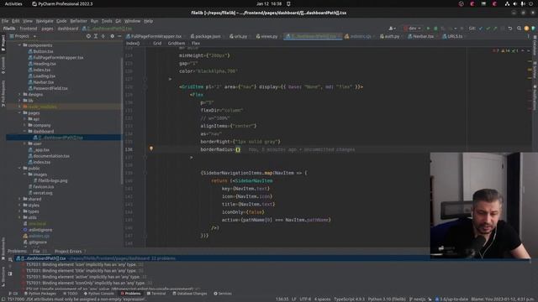Click the Git push arrow icon
Image resolution: width=538 pixels, height=302 pixels.
click(495, 29)
